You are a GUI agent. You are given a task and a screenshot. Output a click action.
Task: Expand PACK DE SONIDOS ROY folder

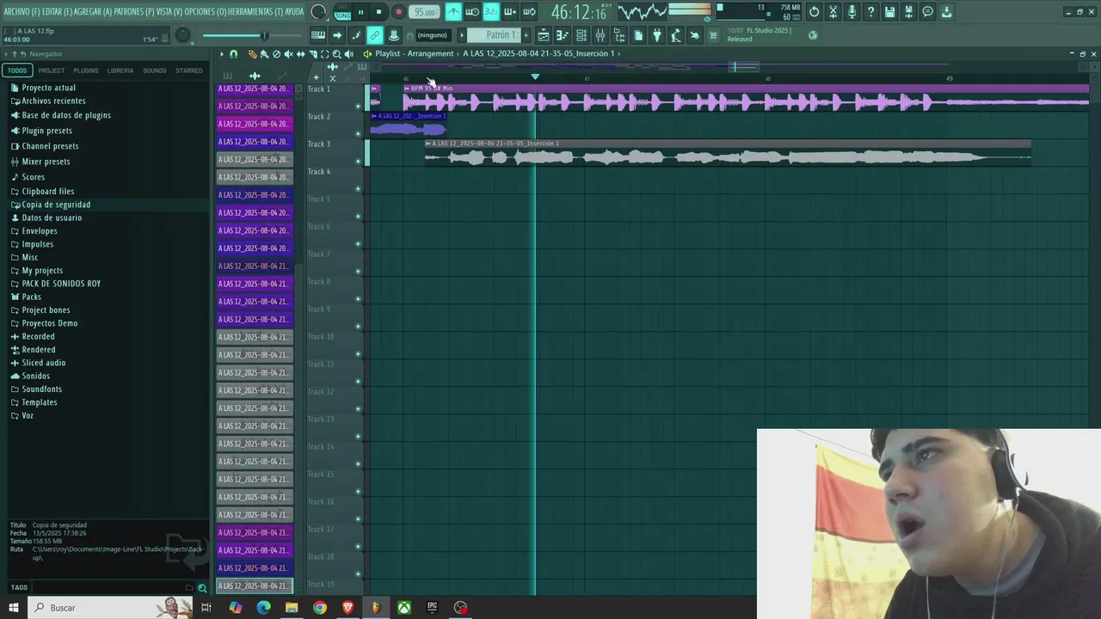point(61,284)
